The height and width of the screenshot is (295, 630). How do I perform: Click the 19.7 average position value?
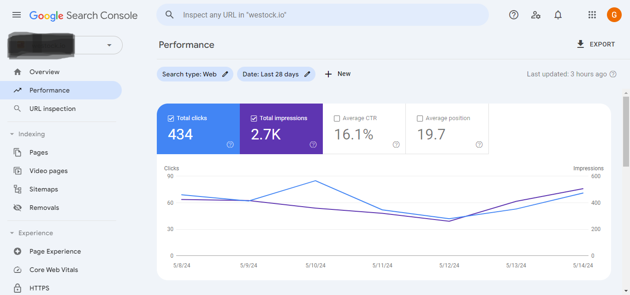(431, 134)
